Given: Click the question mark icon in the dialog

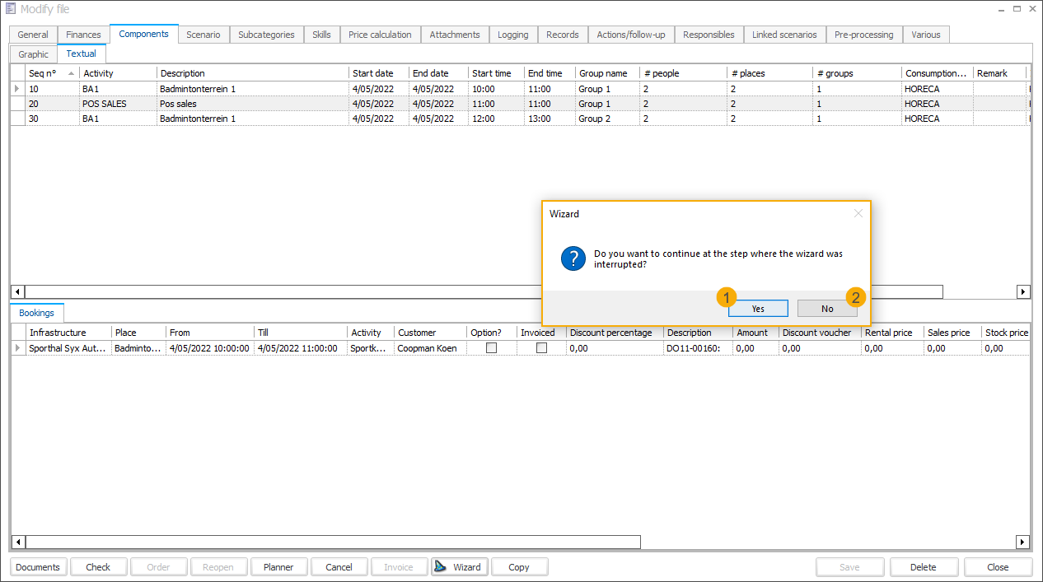Looking at the screenshot, I should point(573,258).
